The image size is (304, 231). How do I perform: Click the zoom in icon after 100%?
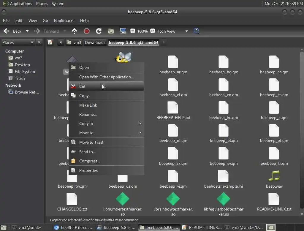pyautogui.click(x=153, y=31)
